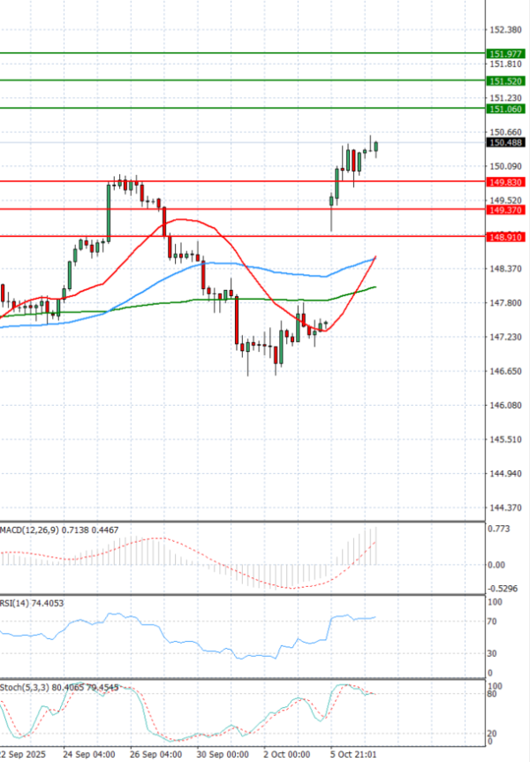Click the 152.380 price axis label
The height and width of the screenshot is (762, 530).
click(505, 29)
